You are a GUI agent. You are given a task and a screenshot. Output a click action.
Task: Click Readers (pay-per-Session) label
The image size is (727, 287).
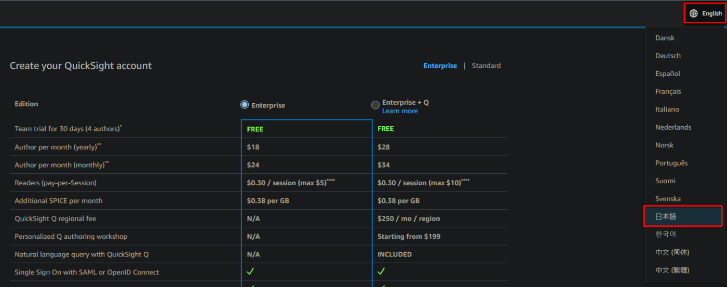tap(56, 183)
